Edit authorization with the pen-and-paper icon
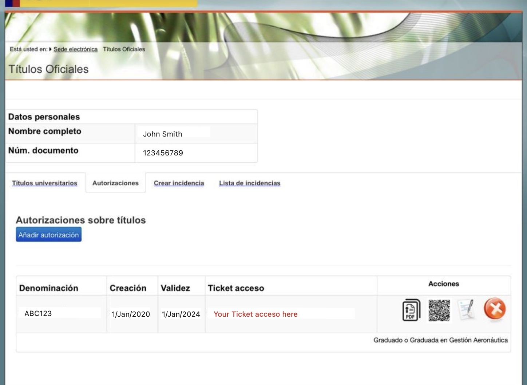 pyautogui.click(x=466, y=309)
